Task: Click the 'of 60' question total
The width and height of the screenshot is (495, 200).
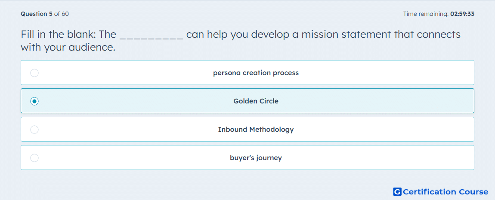Action: (x=62, y=14)
